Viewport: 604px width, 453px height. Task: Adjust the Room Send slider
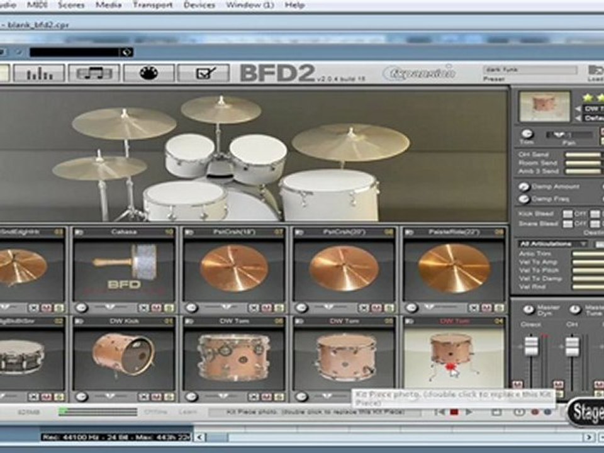(x=584, y=164)
